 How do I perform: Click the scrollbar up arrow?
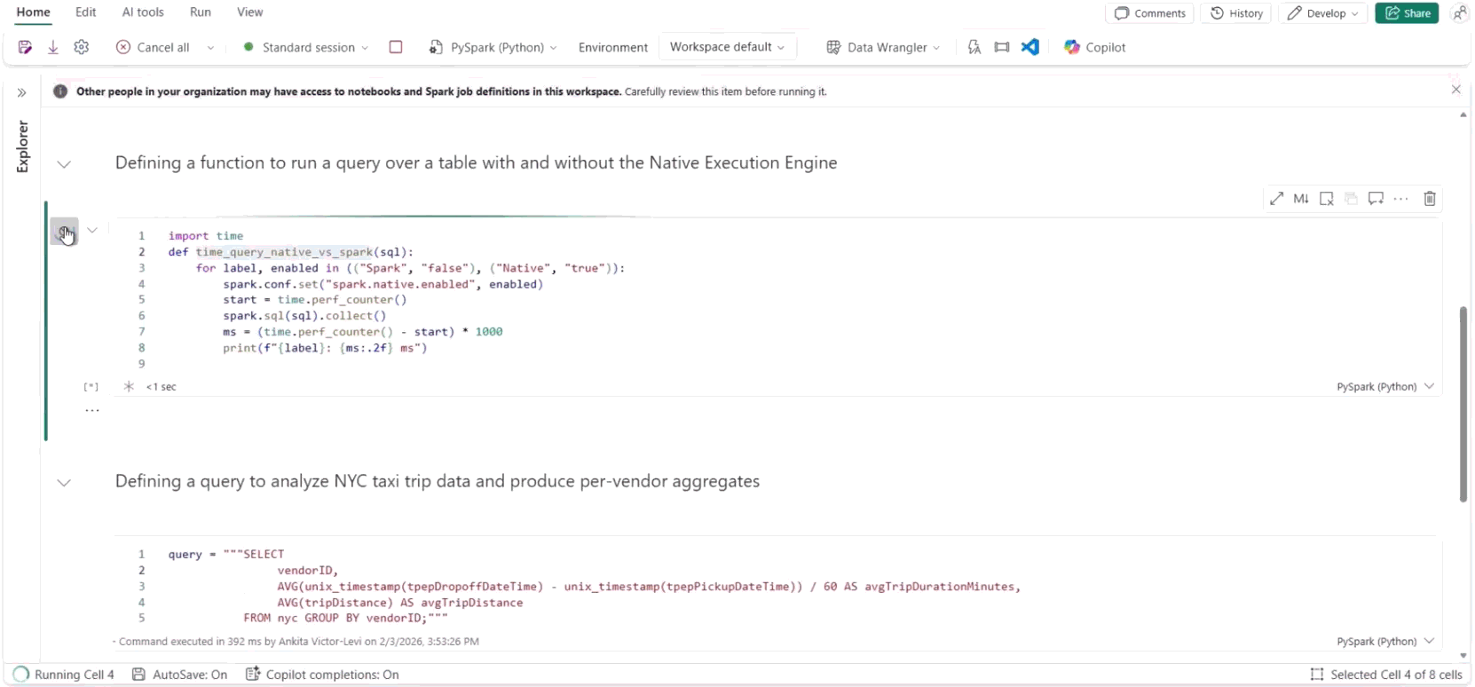[x=1463, y=115]
